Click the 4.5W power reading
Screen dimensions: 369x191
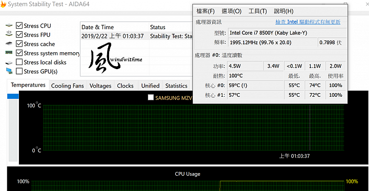(x=245, y=66)
